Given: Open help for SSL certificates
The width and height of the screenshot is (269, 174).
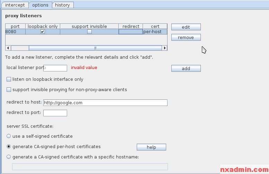Looking at the screenshot, I should coord(151,147).
